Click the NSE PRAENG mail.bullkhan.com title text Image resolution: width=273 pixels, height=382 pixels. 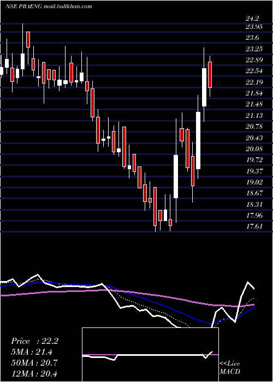49,7
